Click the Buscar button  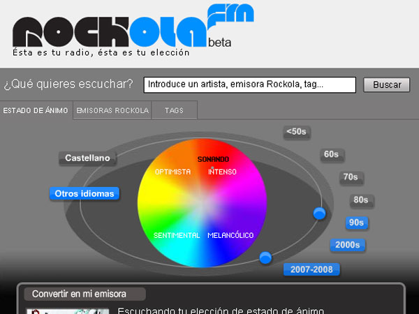point(386,85)
